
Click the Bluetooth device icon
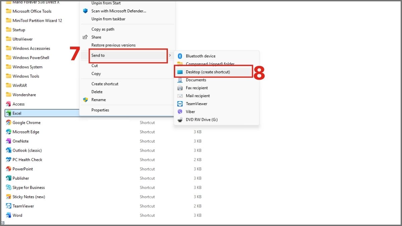coord(180,56)
